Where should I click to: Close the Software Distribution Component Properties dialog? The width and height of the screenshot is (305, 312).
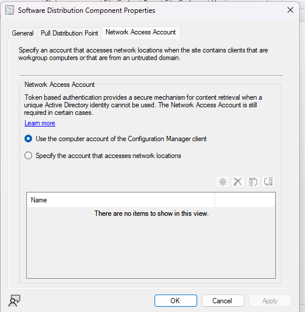pos(290,10)
